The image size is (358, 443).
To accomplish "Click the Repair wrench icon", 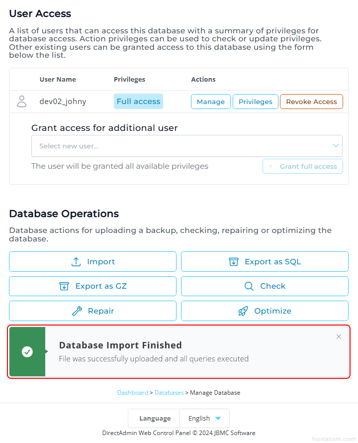I will (77, 311).
